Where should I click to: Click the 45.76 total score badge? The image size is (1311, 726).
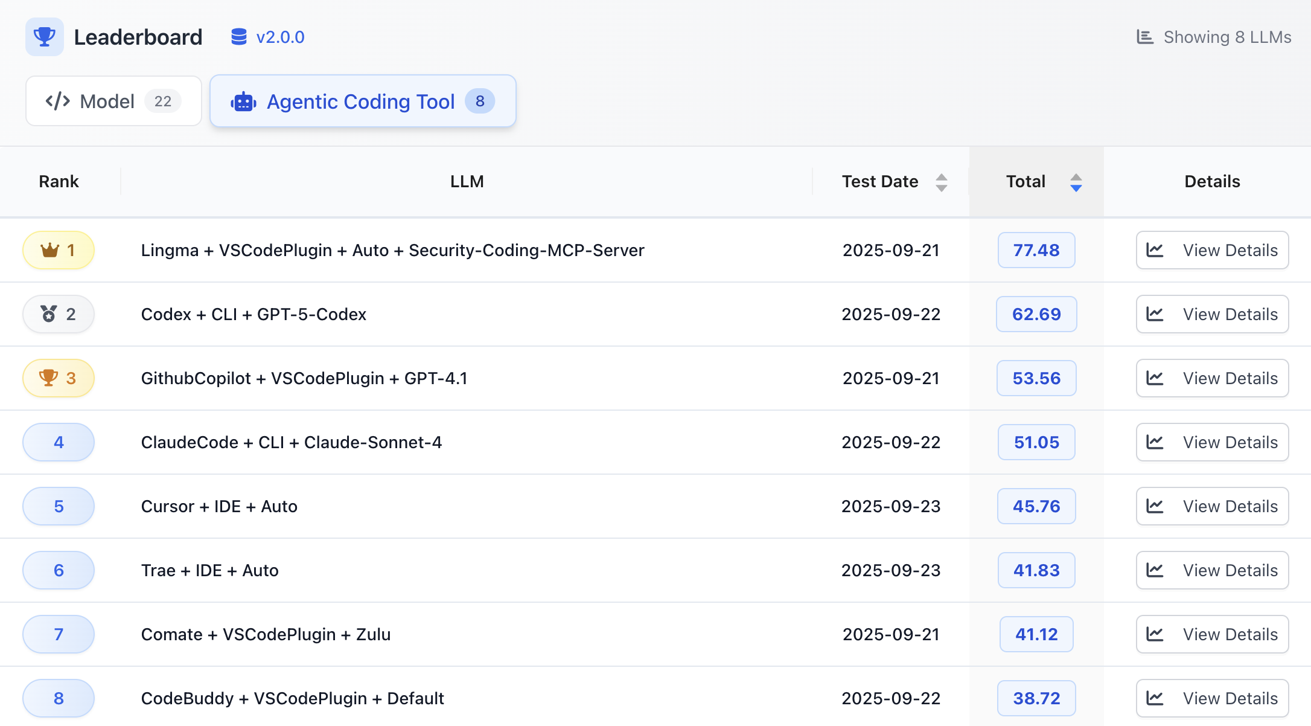(x=1036, y=506)
